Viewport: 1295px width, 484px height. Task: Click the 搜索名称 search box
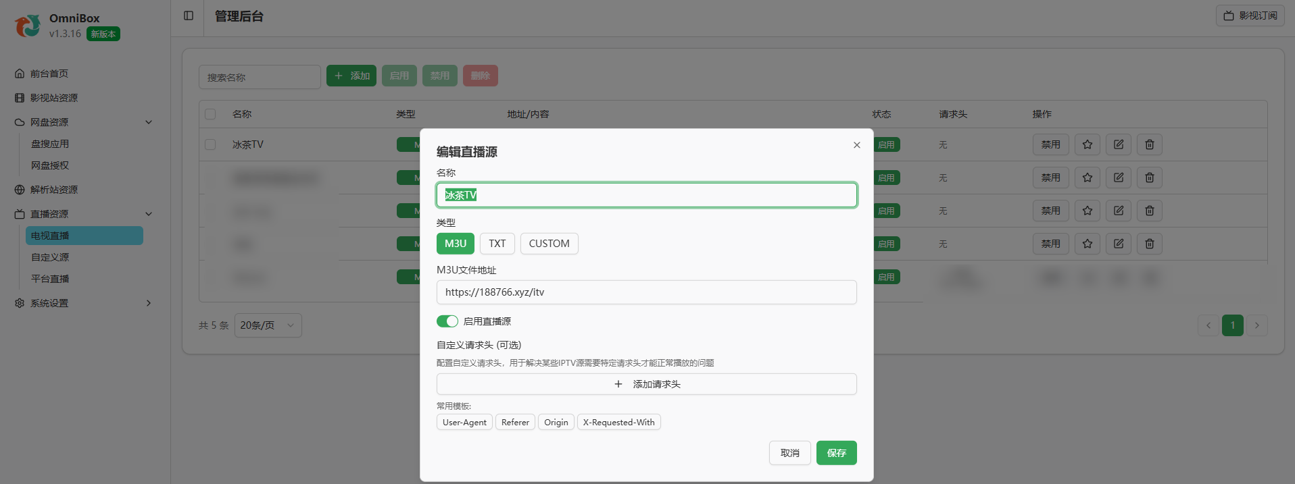click(x=260, y=77)
